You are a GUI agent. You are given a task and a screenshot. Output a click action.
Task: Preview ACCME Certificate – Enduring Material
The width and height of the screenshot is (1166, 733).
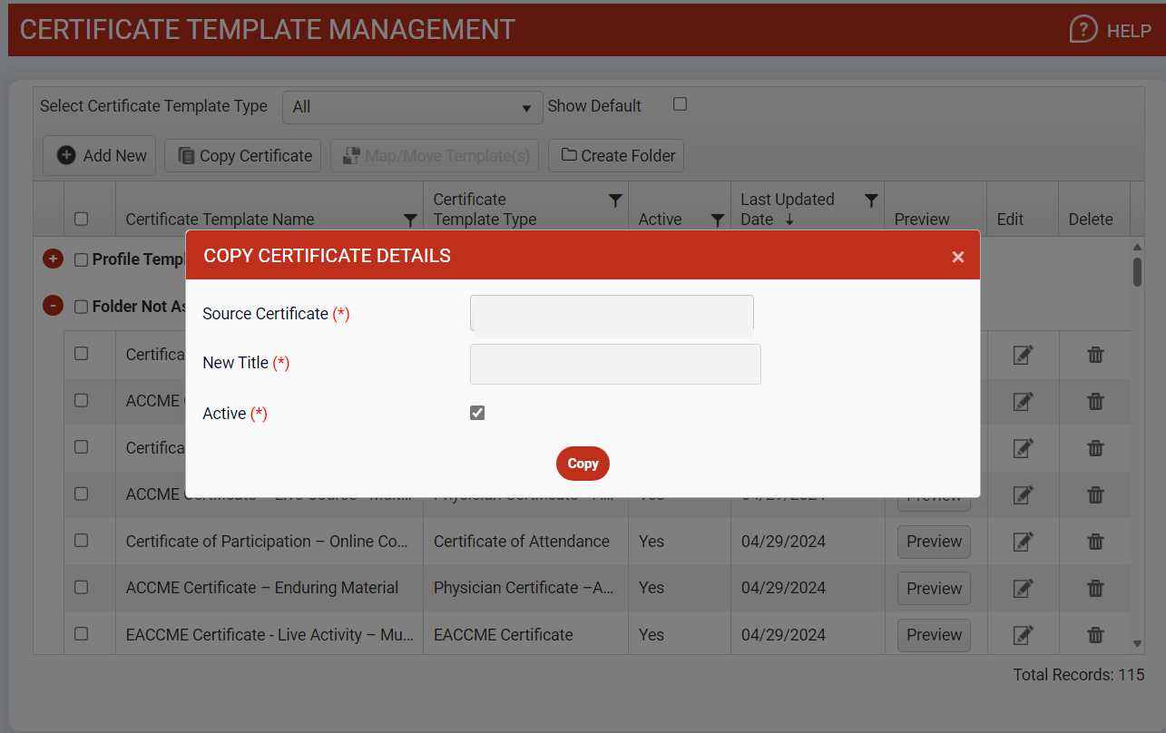click(934, 588)
